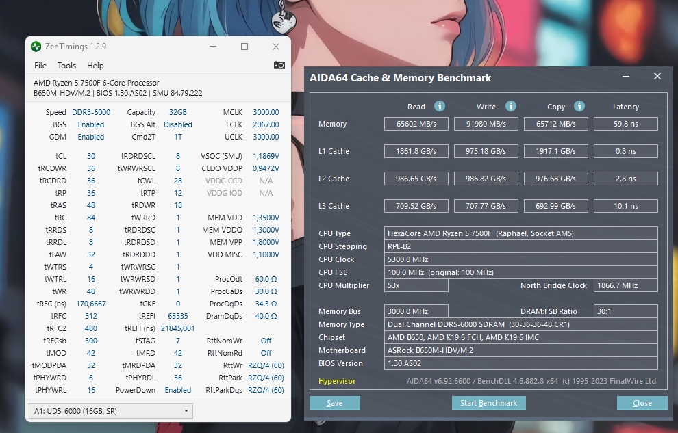The image size is (678, 433).
Task: Close the ZenTimings window
Action: (276, 47)
